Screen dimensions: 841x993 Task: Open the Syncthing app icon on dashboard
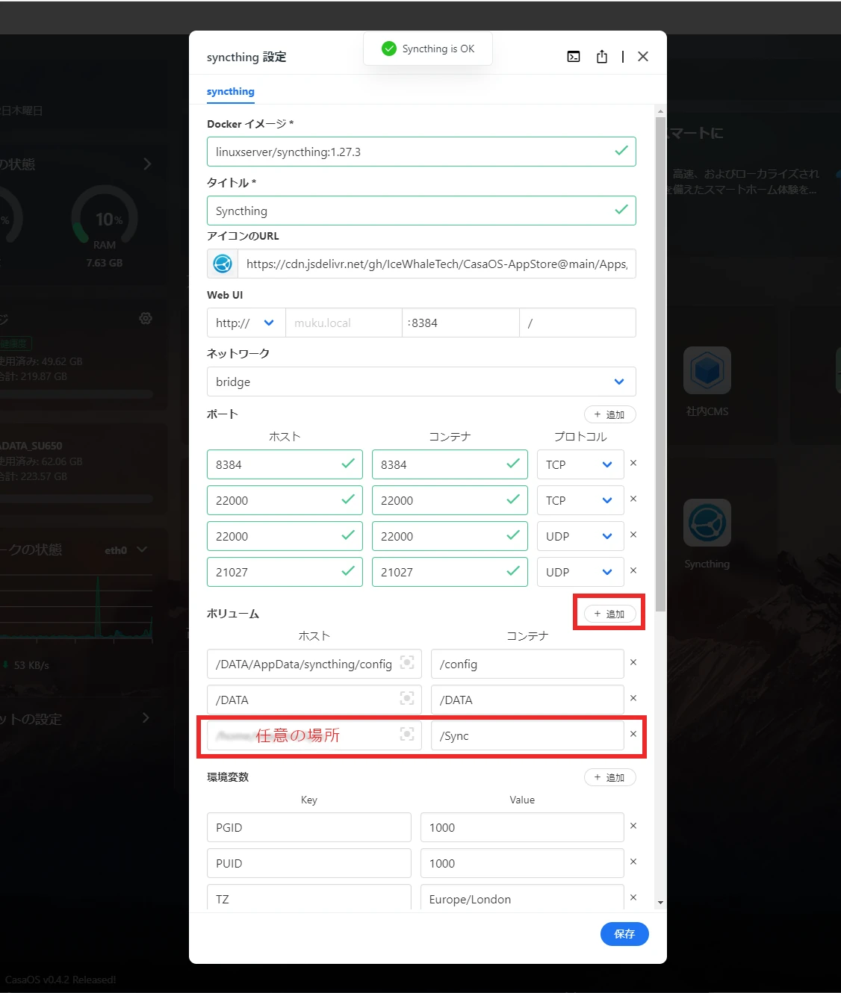tap(707, 523)
